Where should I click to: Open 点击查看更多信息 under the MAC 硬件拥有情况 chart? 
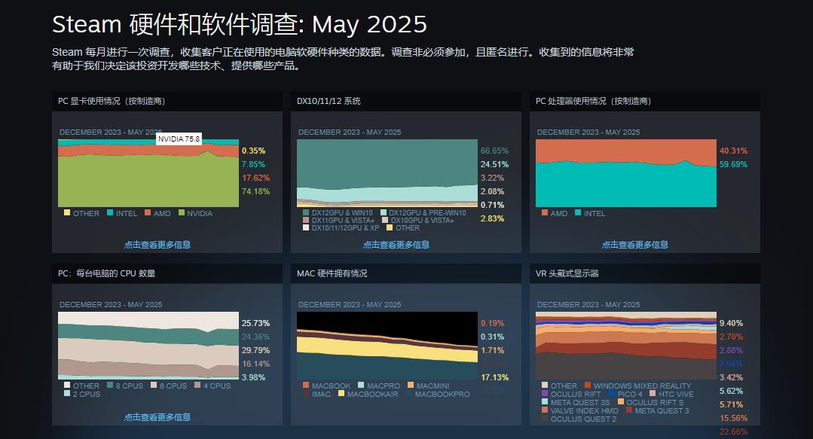[396, 417]
